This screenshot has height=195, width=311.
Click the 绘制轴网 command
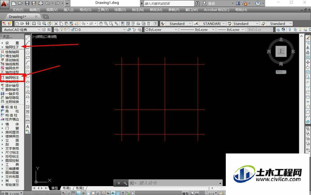point(12,52)
